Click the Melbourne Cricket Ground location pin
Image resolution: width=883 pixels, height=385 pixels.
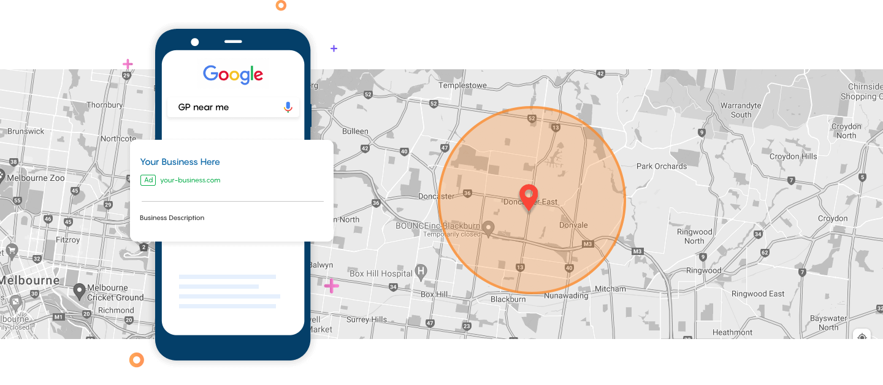(78, 291)
